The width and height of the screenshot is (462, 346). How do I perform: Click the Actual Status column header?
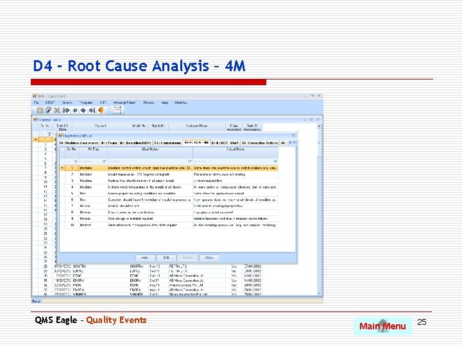[235, 152]
